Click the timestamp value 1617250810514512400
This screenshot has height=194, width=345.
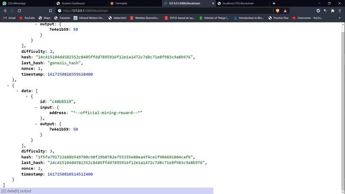pos(70,174)
